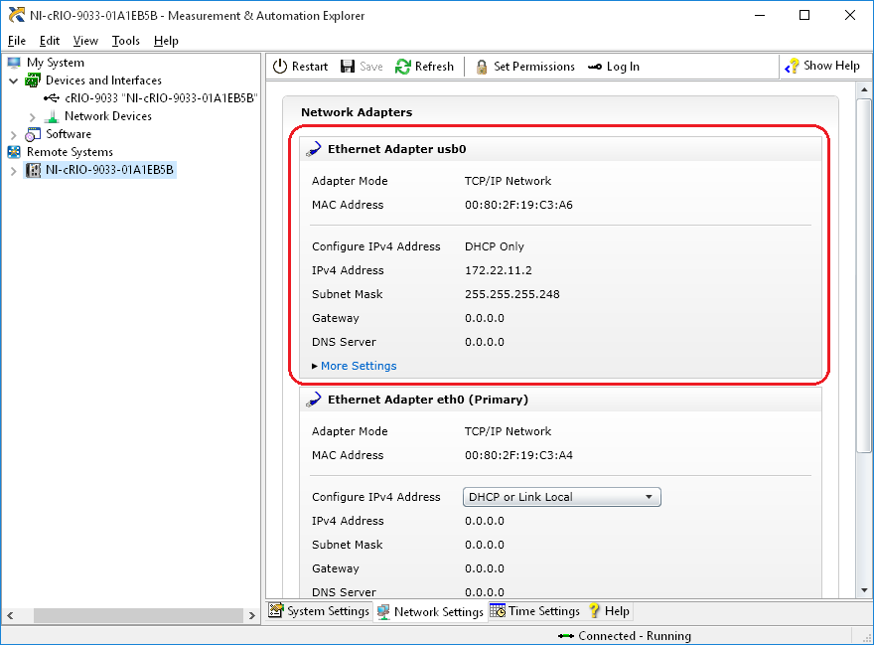
Task: Click the Log In key icon
Action: (594, 67)
